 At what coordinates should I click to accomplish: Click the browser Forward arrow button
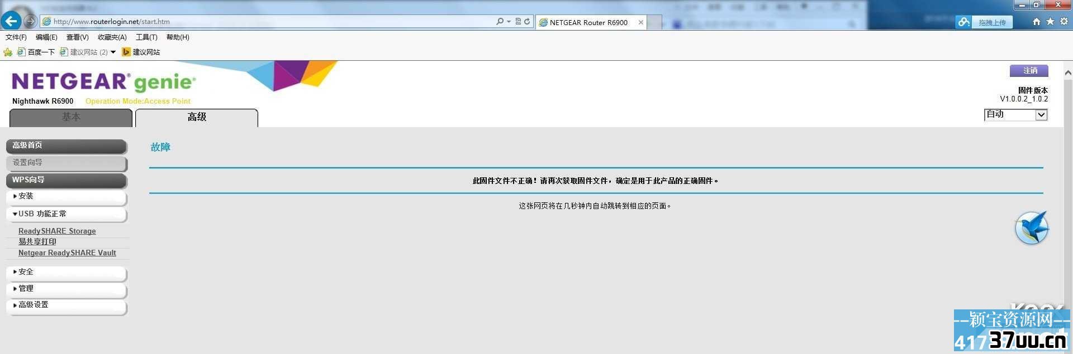pos(30,21)
